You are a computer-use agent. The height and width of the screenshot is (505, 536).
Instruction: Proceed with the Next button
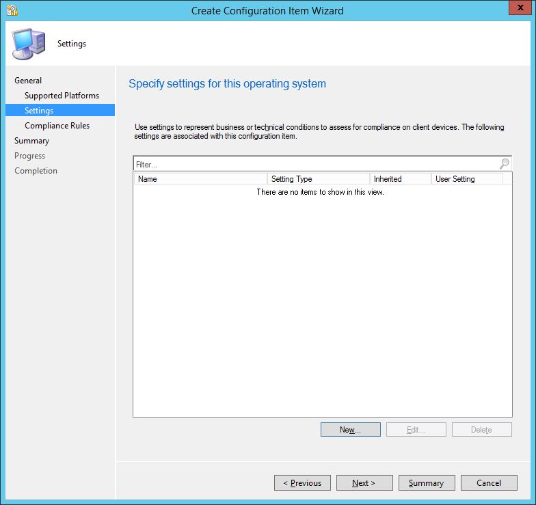[x=365, y=482]
